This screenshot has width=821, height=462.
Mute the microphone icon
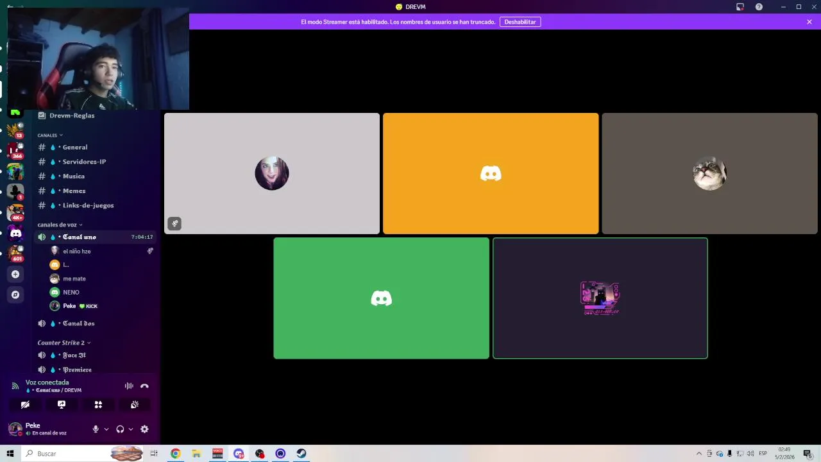(x=96, y=429)
